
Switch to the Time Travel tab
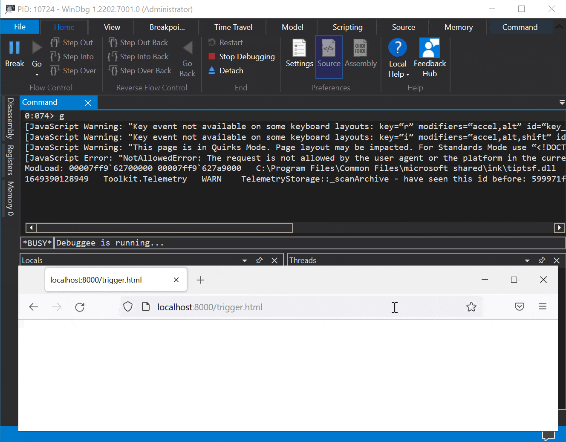[233, 27]
